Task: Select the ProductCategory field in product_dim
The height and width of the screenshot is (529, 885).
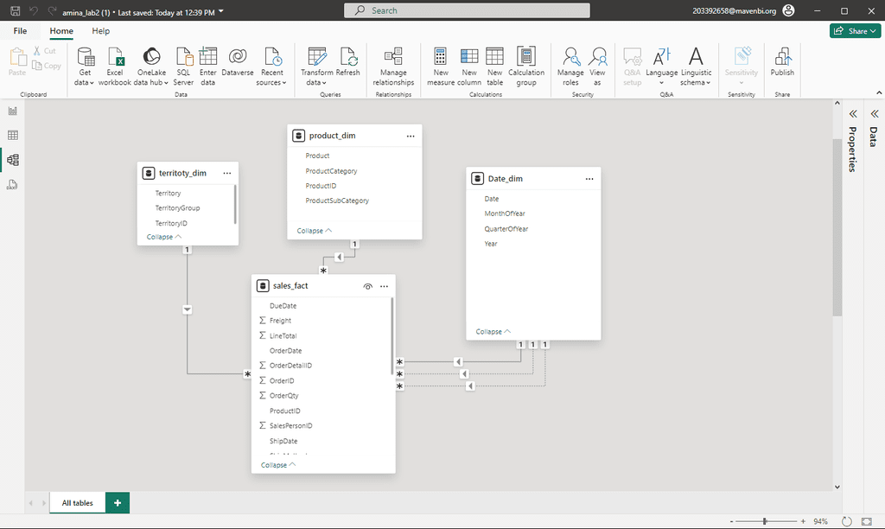Action: [x=331, y=171]
